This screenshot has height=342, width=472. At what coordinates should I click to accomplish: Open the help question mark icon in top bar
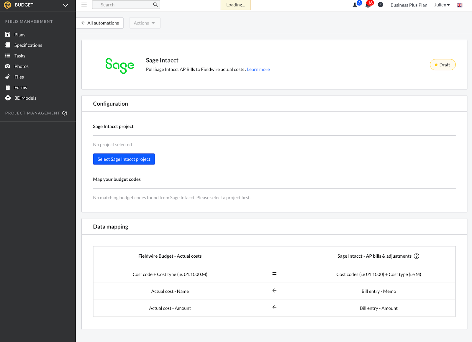click(381, 5)
